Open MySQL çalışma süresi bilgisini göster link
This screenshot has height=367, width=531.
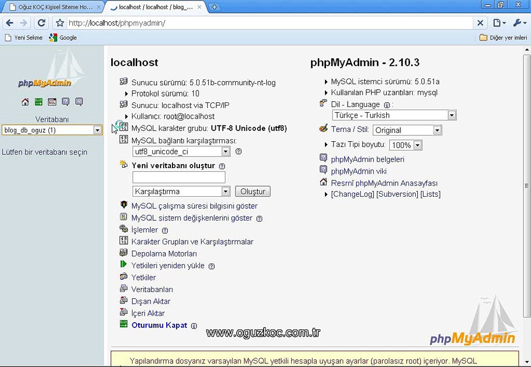point(194,206)
